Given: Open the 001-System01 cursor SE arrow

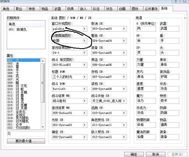Looking at the screenshot, I should pos(84,125).
